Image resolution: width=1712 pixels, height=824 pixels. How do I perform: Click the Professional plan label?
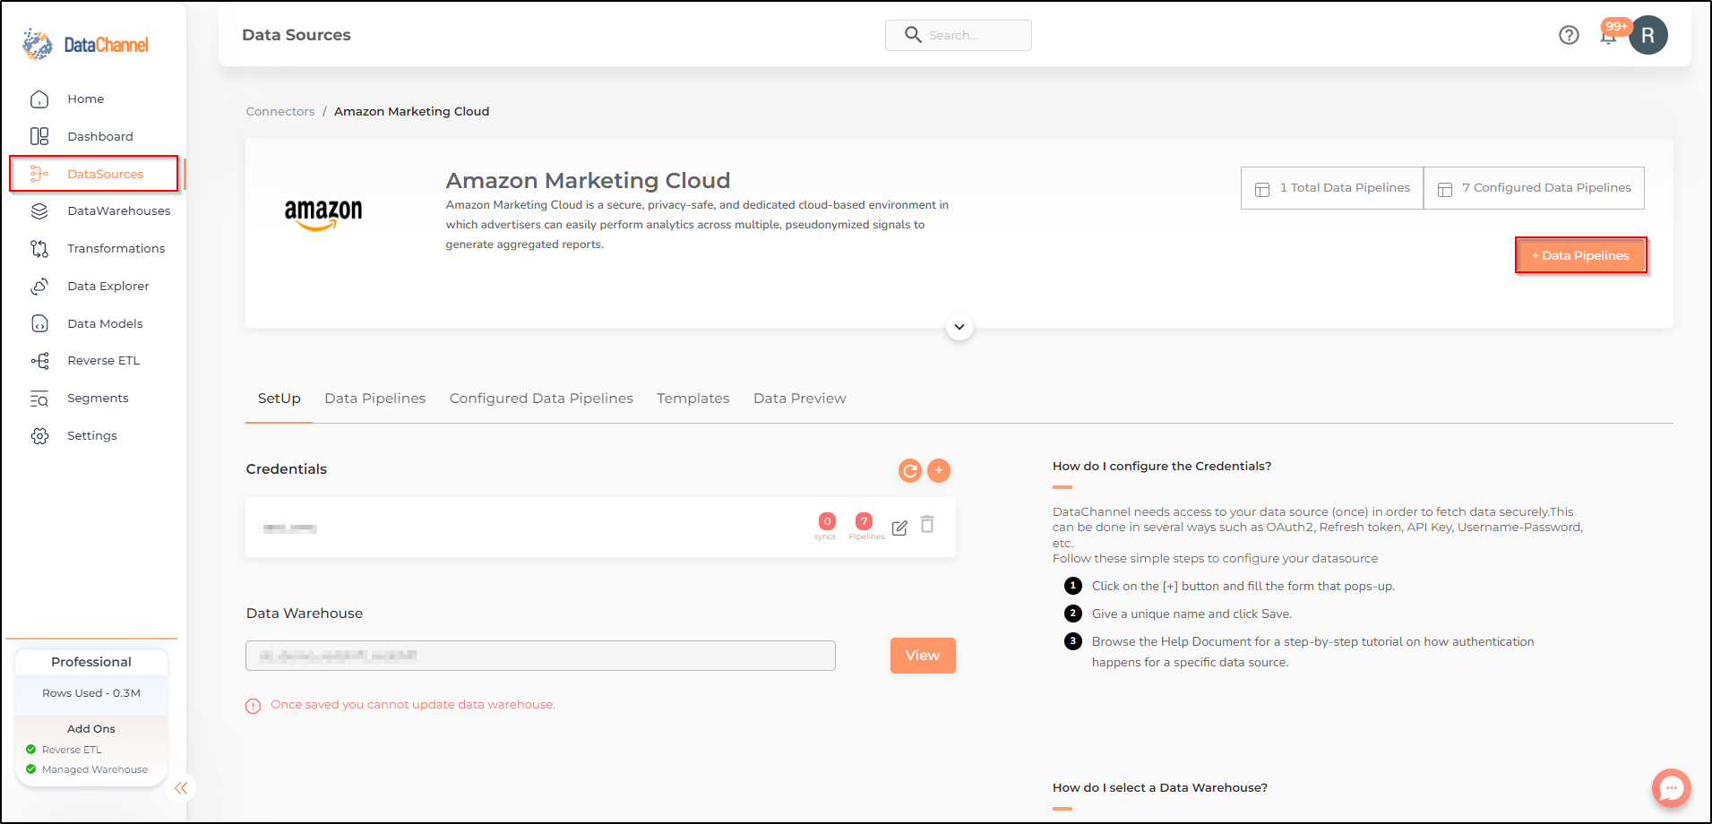(x=91, y=662)
